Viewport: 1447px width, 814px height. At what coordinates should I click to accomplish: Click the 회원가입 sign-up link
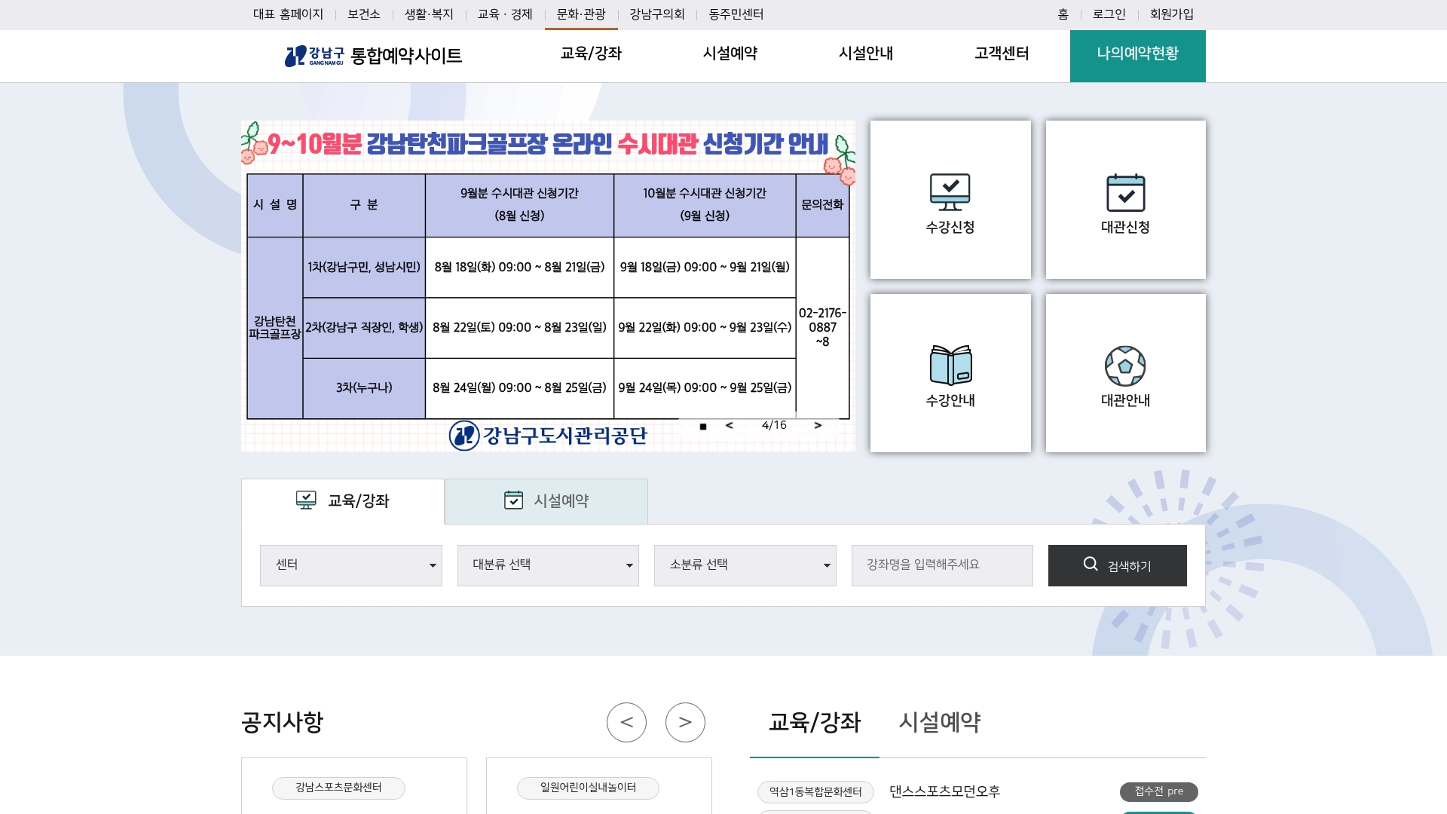click(x=1172, y=14)
